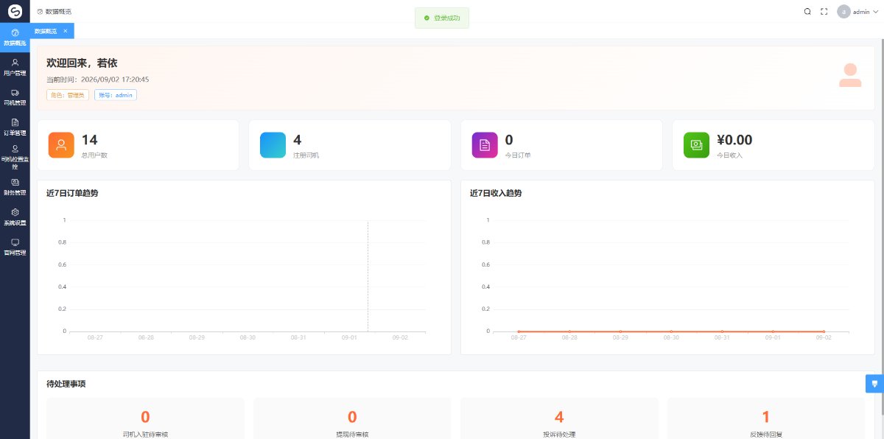Open the 提现待审核 pending card showing 0
Screen dimensions: 884x439
[352, 418]
